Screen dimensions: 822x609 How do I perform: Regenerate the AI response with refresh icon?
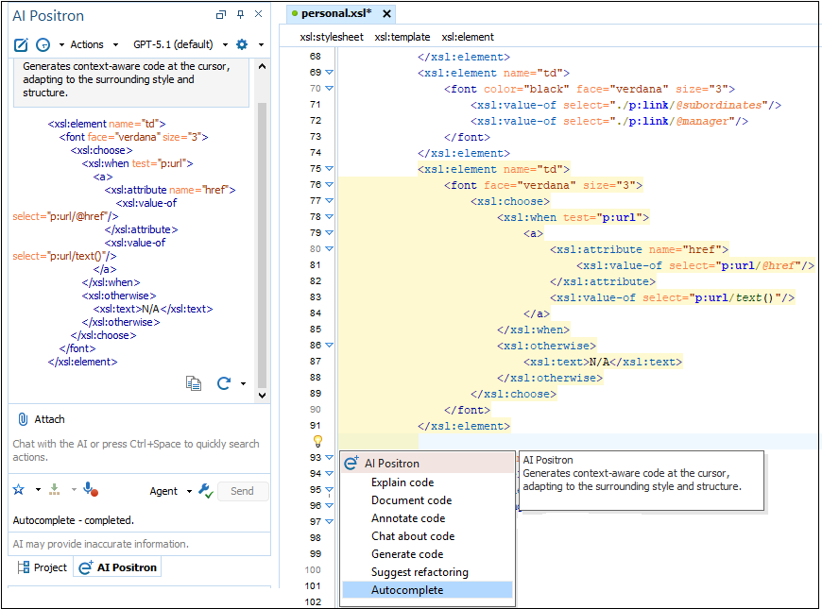223,383
